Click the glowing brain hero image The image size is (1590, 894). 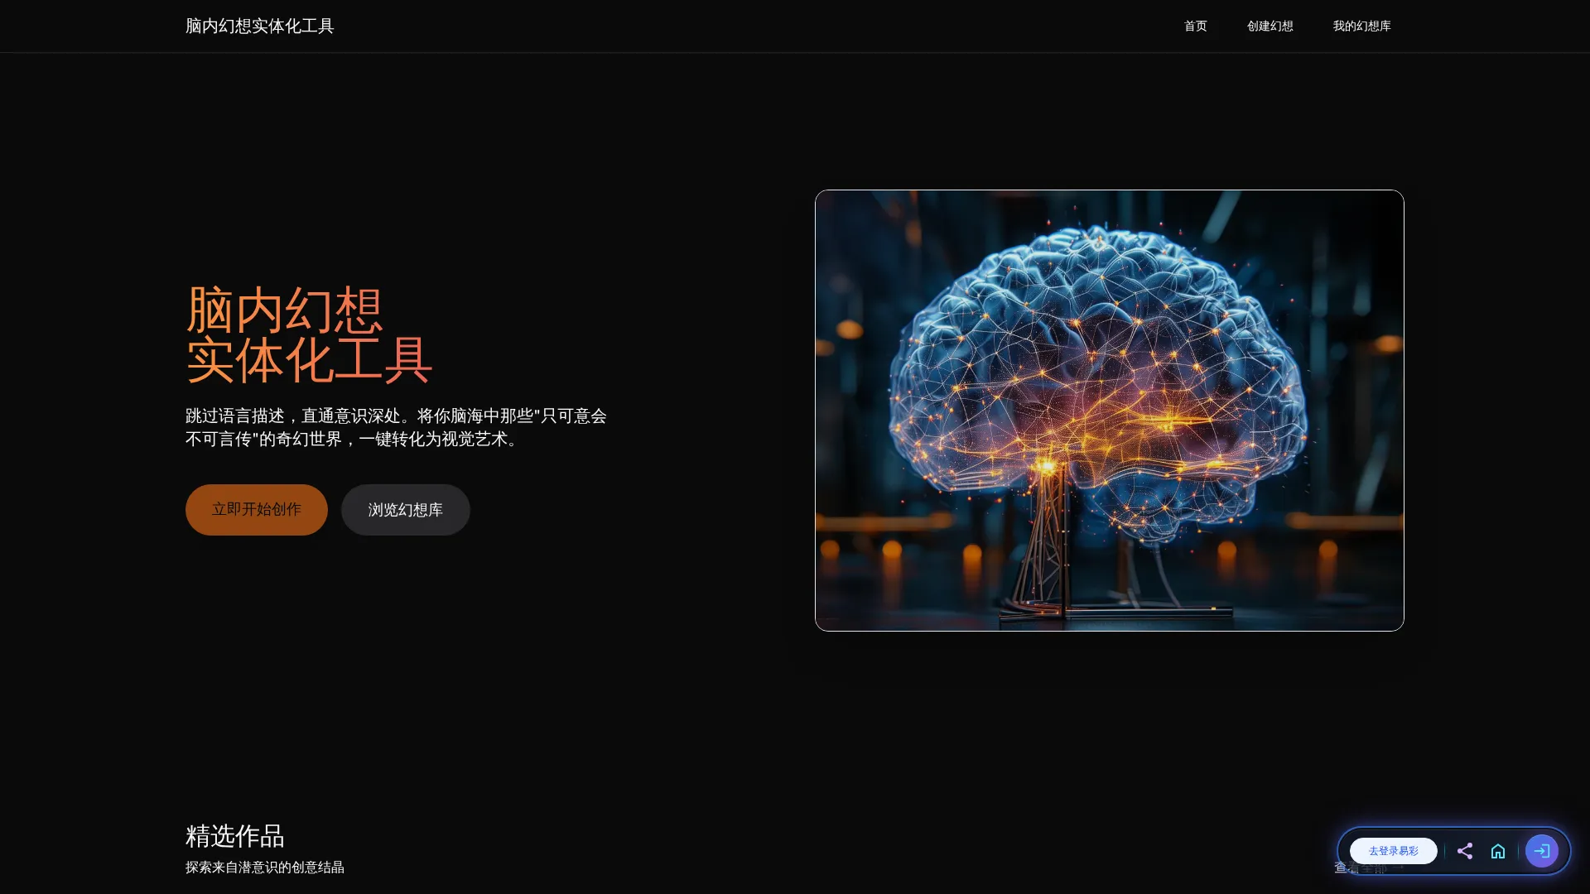(1108, 410)
